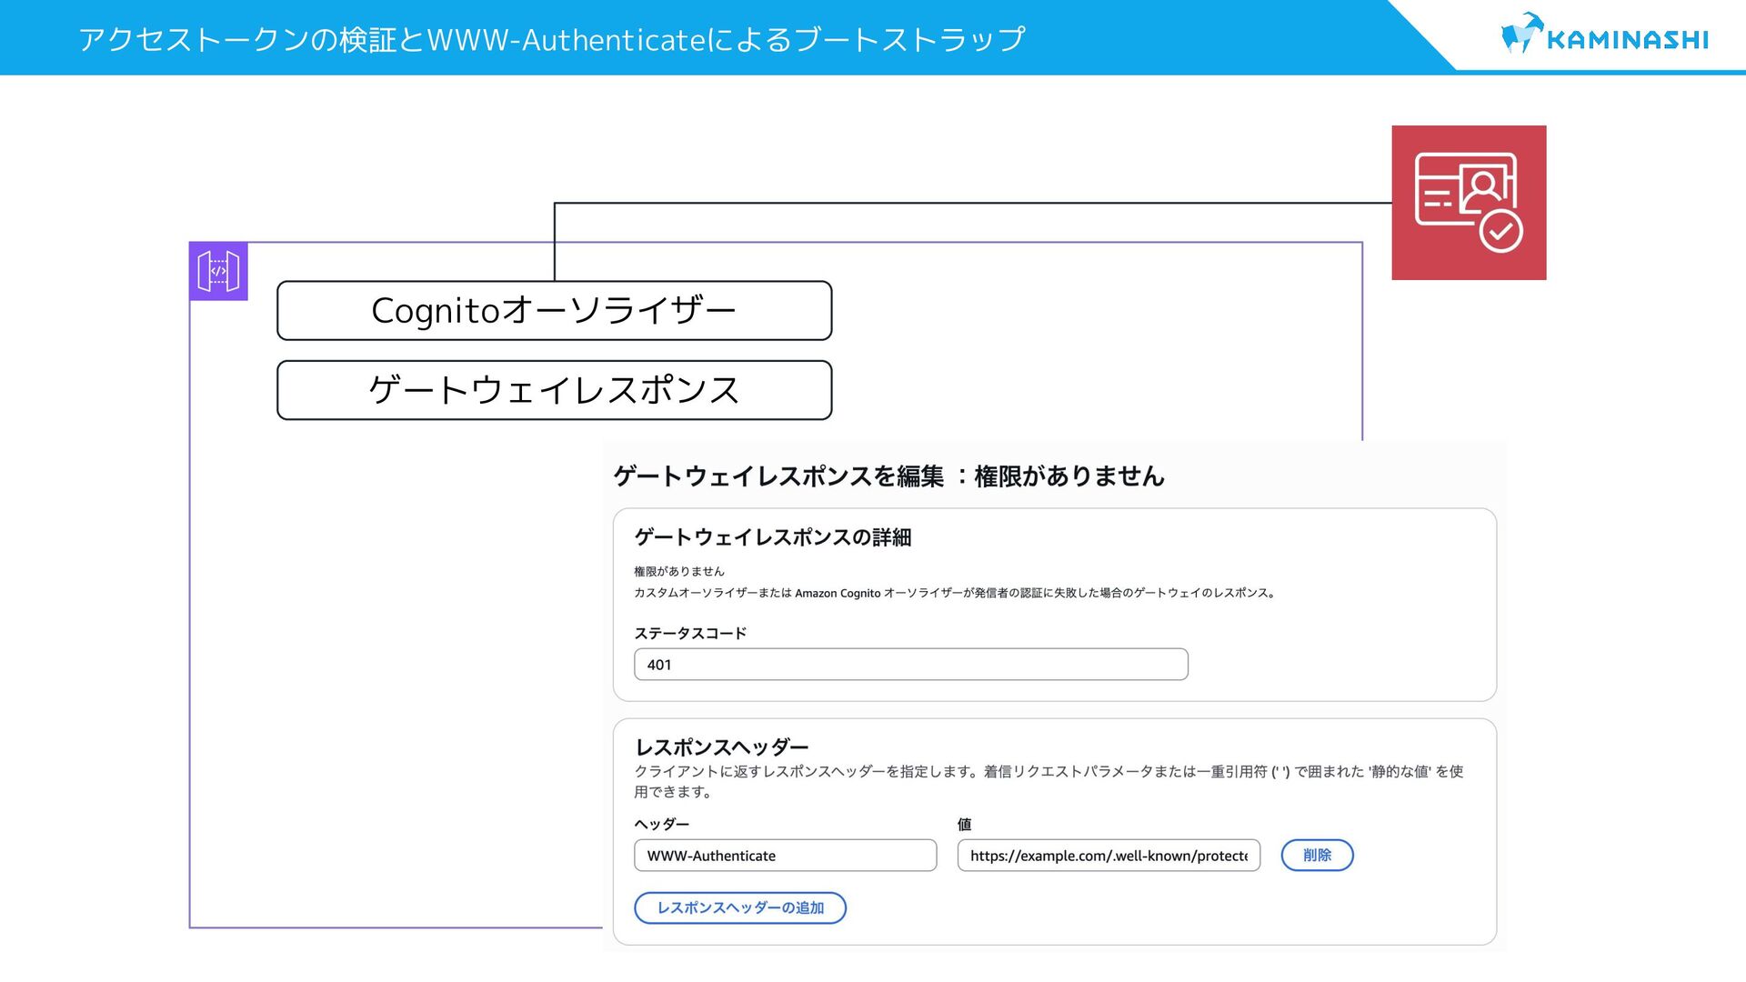This screenshot has width=1746, height=982.
Task: Click レスポンスヘッダーの追加 button
Action: [x=740, y=907]
